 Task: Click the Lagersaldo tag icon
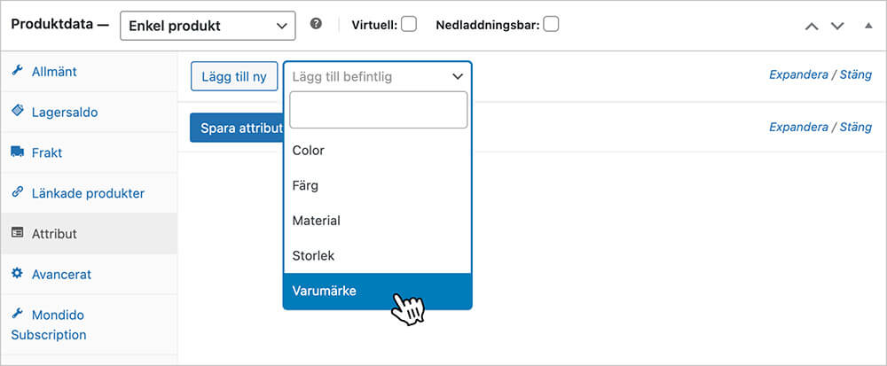coord(17,112)
